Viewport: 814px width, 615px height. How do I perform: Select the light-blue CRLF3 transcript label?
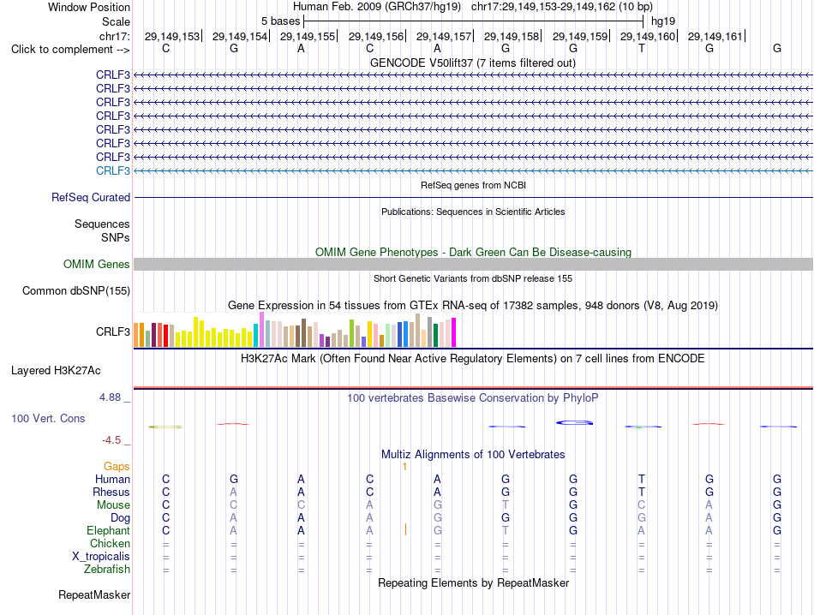coord(112,170)
